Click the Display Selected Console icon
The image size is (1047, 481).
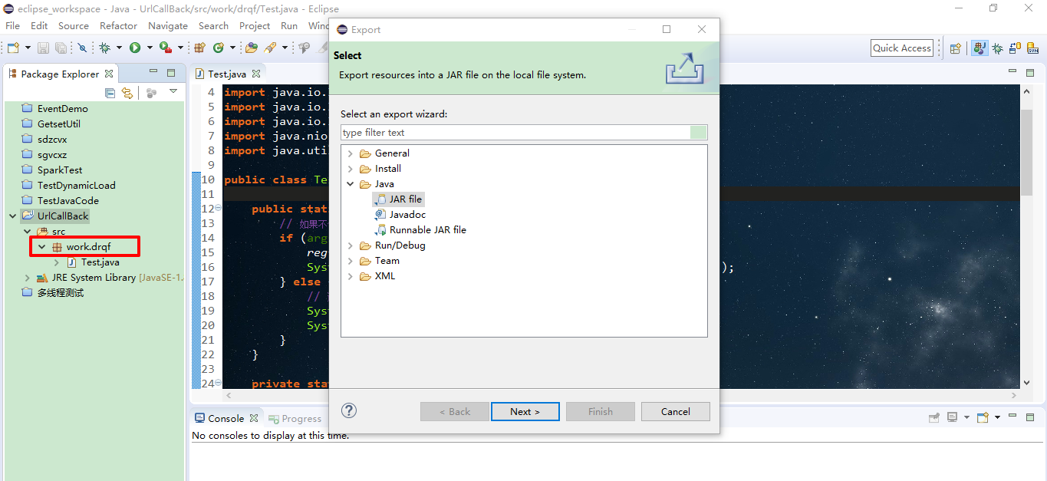click(x=953, y=417)
